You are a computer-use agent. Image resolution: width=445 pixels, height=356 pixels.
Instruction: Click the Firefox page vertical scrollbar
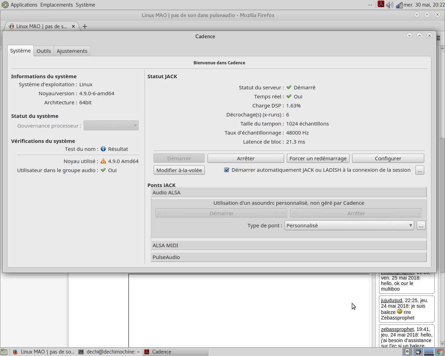[x=442, y=205]
